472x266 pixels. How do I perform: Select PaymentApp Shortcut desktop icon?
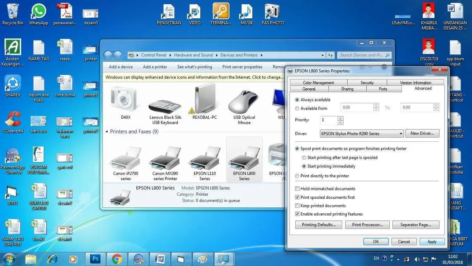pos(13,161)
